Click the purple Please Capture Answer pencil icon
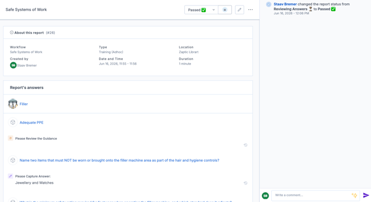The width and height of the screenshot is (371, 202). (x=11, y=176)
